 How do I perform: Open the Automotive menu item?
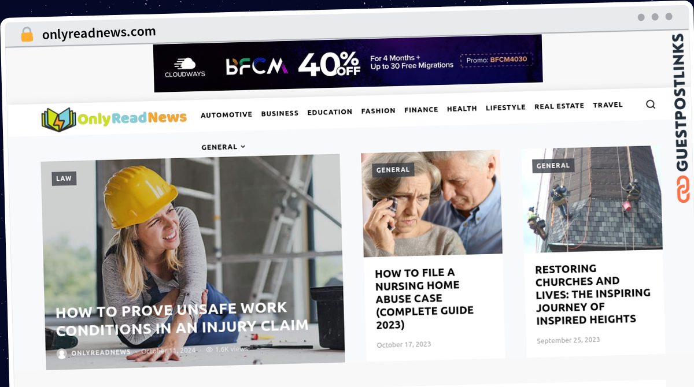coord(226,114)
